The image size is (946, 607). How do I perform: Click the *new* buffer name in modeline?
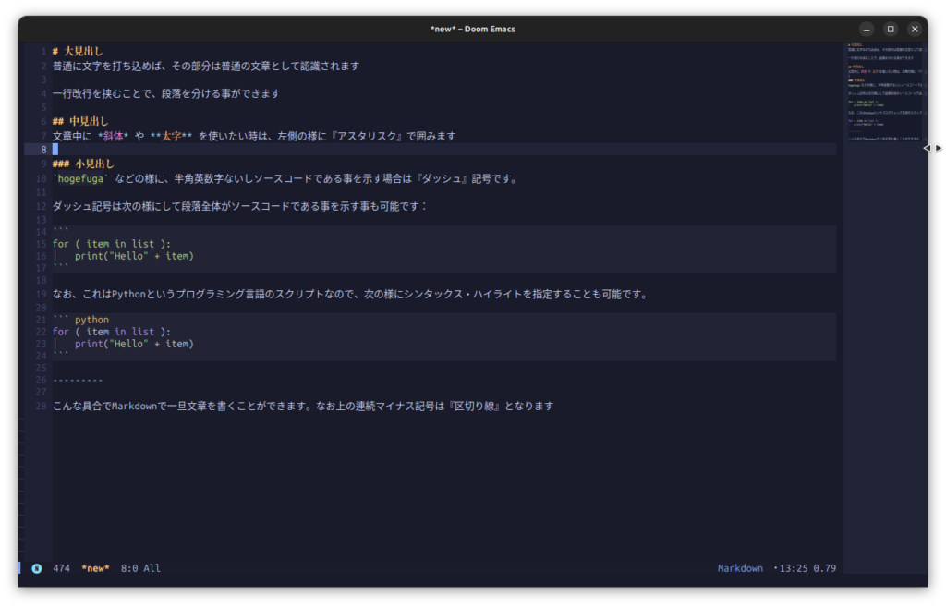pyautogui.click(x=95, y=568)
